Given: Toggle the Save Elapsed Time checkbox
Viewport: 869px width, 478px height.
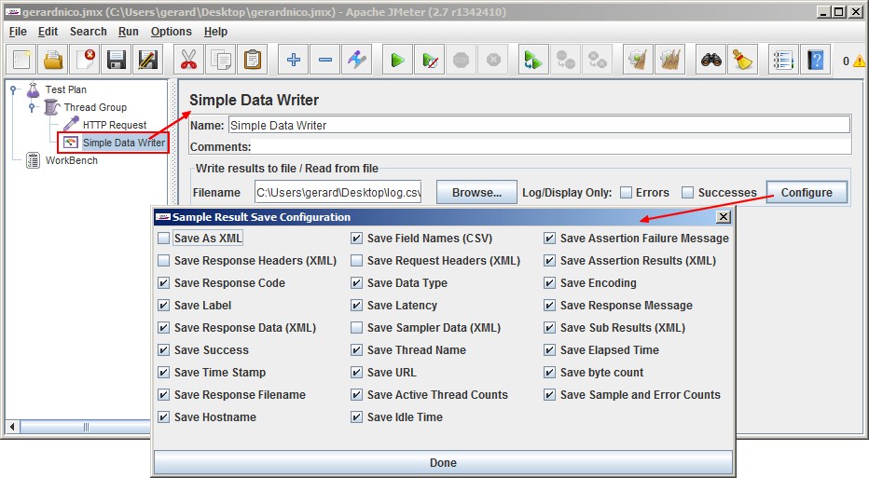Looking at the screenshot, I should (x=550, y=350).
